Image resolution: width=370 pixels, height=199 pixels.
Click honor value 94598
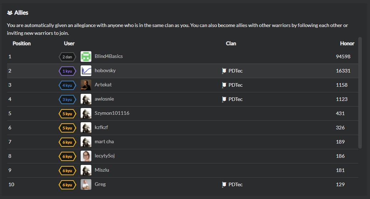tap(343, 57)
